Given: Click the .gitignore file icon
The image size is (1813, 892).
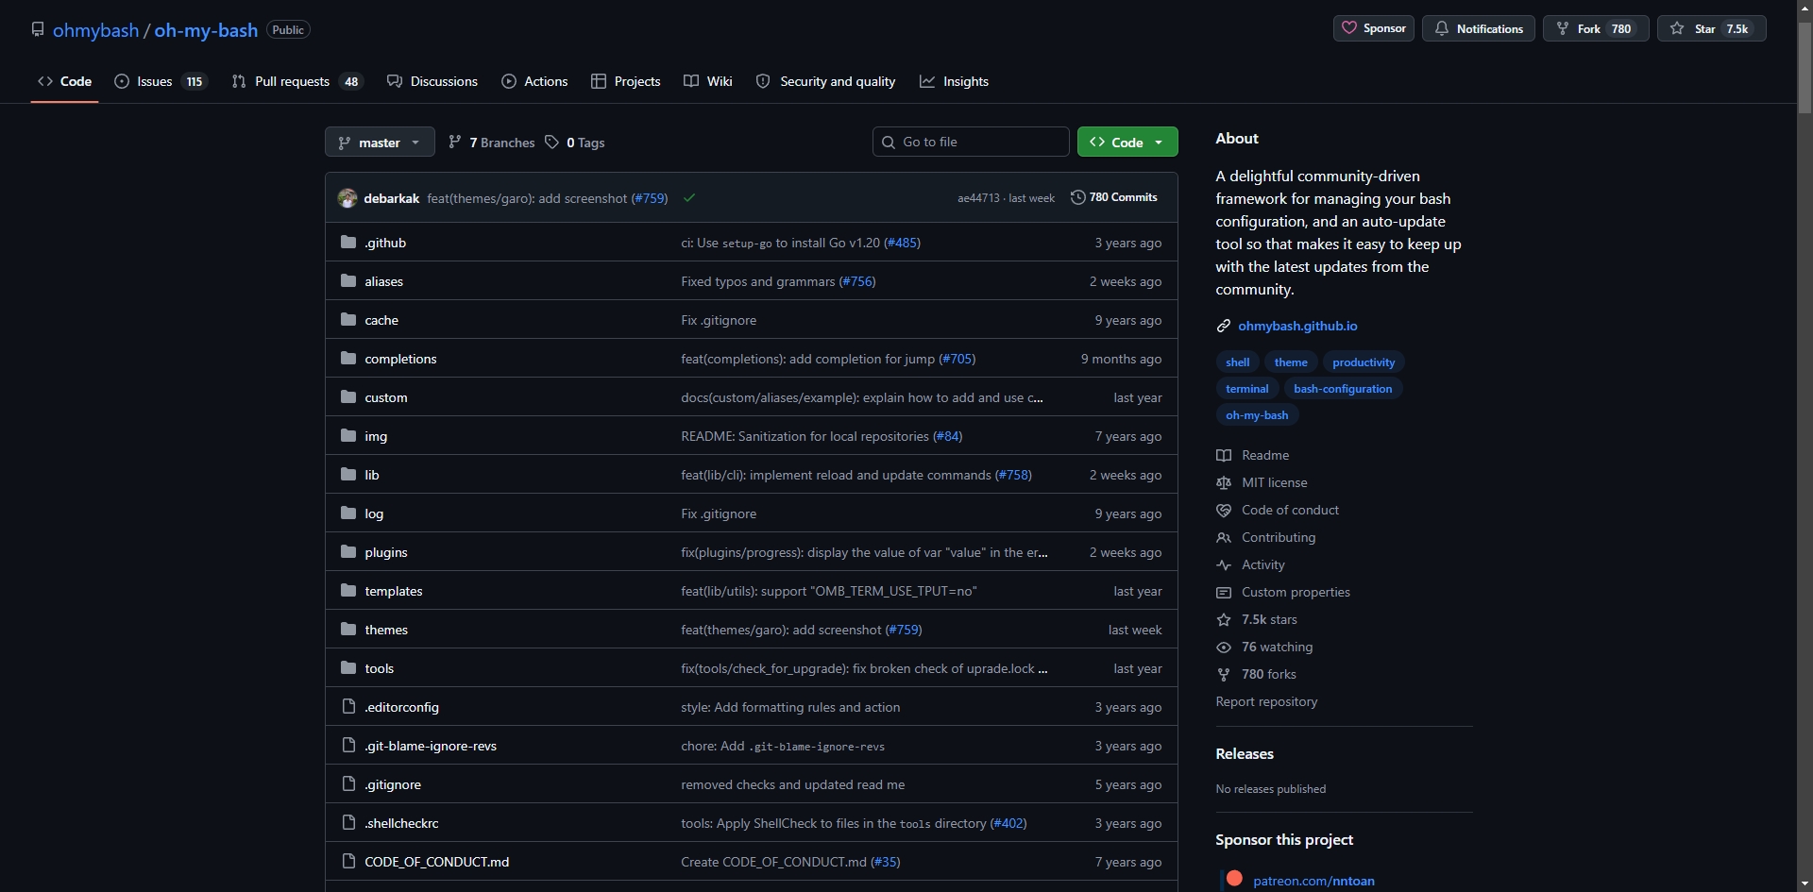Looking at the screenshot, I should (x=348, y=784).
